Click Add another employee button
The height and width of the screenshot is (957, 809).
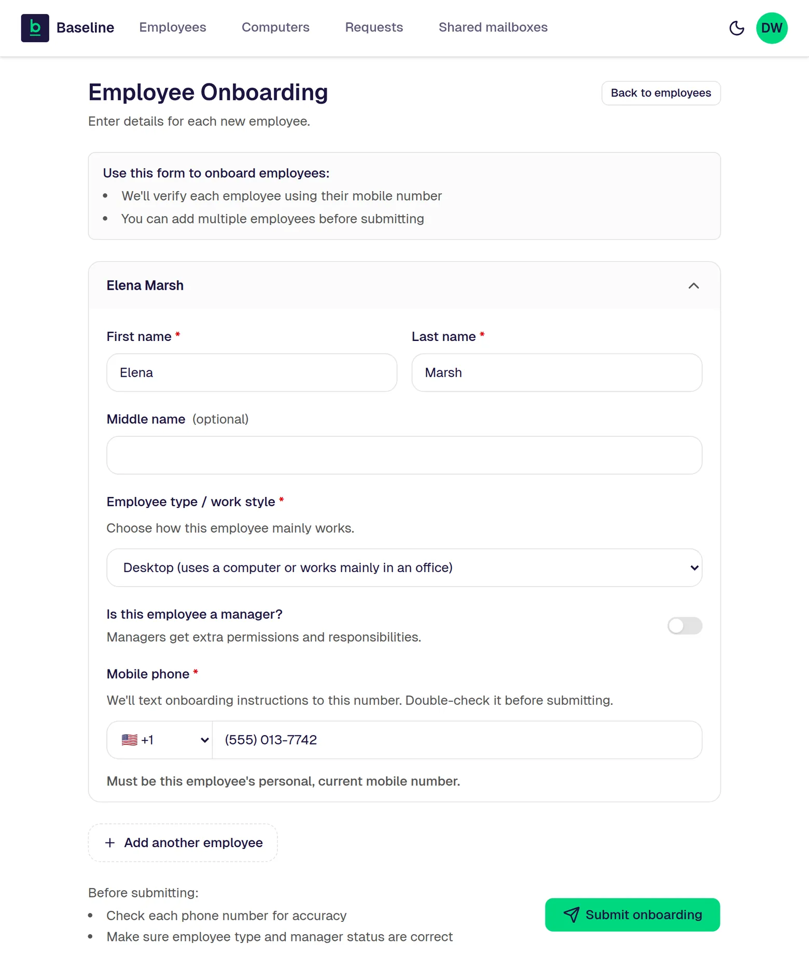pos(183,842)
